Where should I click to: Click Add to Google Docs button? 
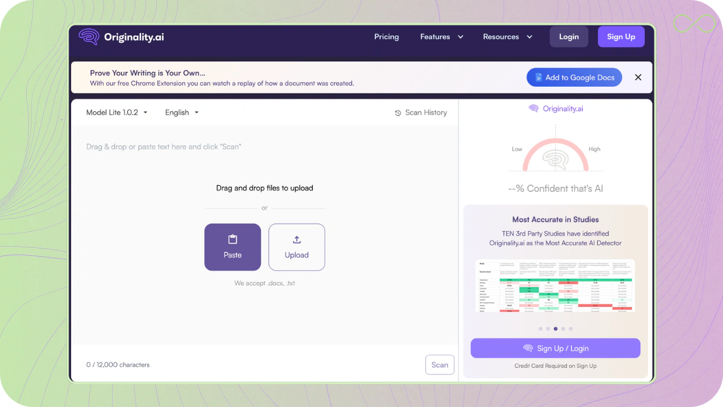click(x=574, y=77)
